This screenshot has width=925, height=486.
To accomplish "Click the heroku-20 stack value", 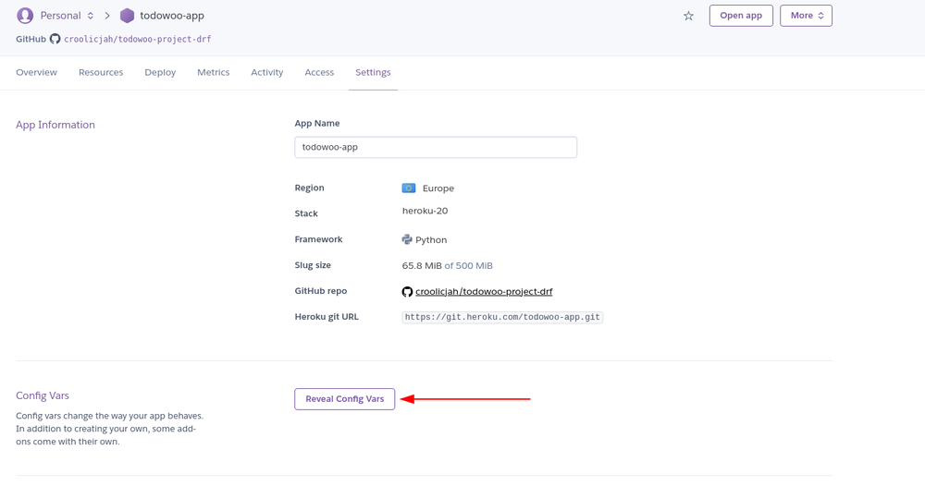I will click(x=425, y=211).
